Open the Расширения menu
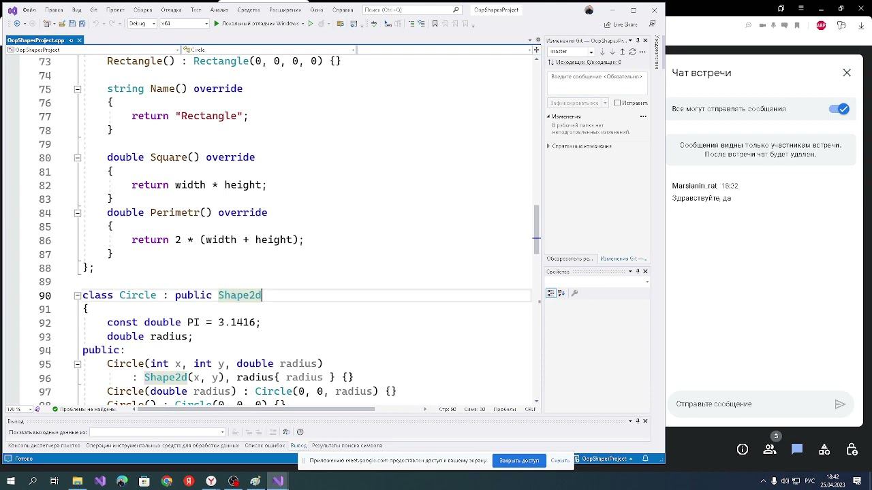The height and width of the screenshot is (490, 872). (285, 10)
